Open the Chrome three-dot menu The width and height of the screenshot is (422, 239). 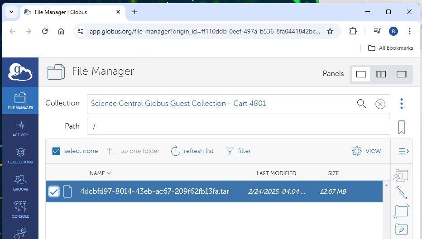tap(409, 31)
